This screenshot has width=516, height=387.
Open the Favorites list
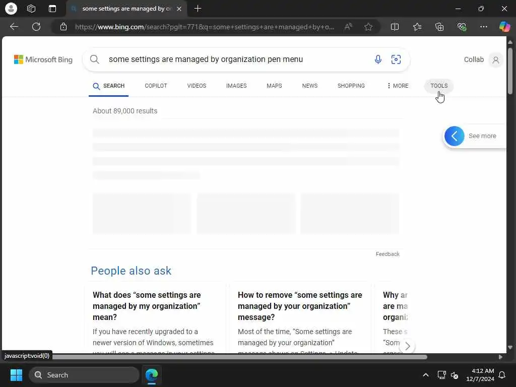pos(417,27)
